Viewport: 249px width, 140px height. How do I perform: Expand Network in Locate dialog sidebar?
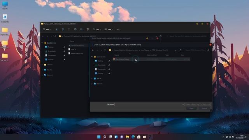click(x=92, y=84)
